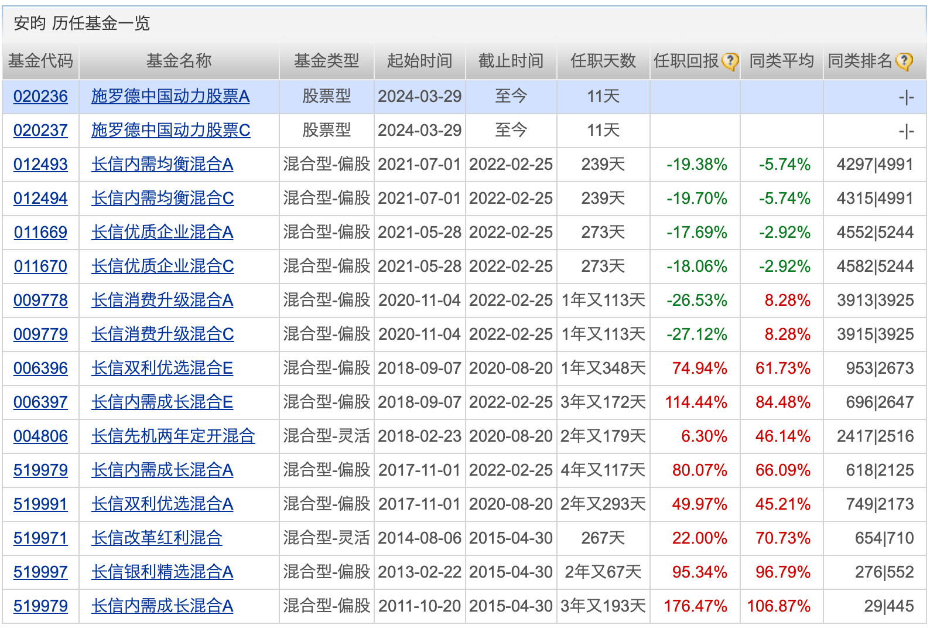The width and height of the screenshot is (930, 628).
Task: Select the 114.44% return value
Action: (696, 402)
